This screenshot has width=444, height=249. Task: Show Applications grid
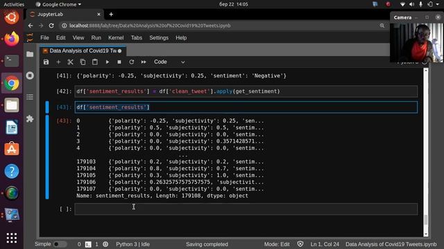tap(12, 238)
